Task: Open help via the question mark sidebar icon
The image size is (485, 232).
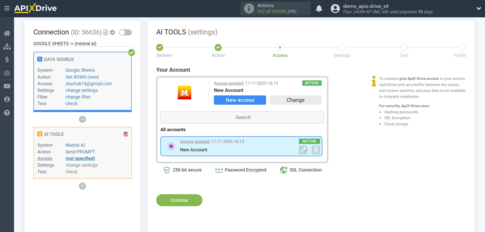Action: click(7, 113)
